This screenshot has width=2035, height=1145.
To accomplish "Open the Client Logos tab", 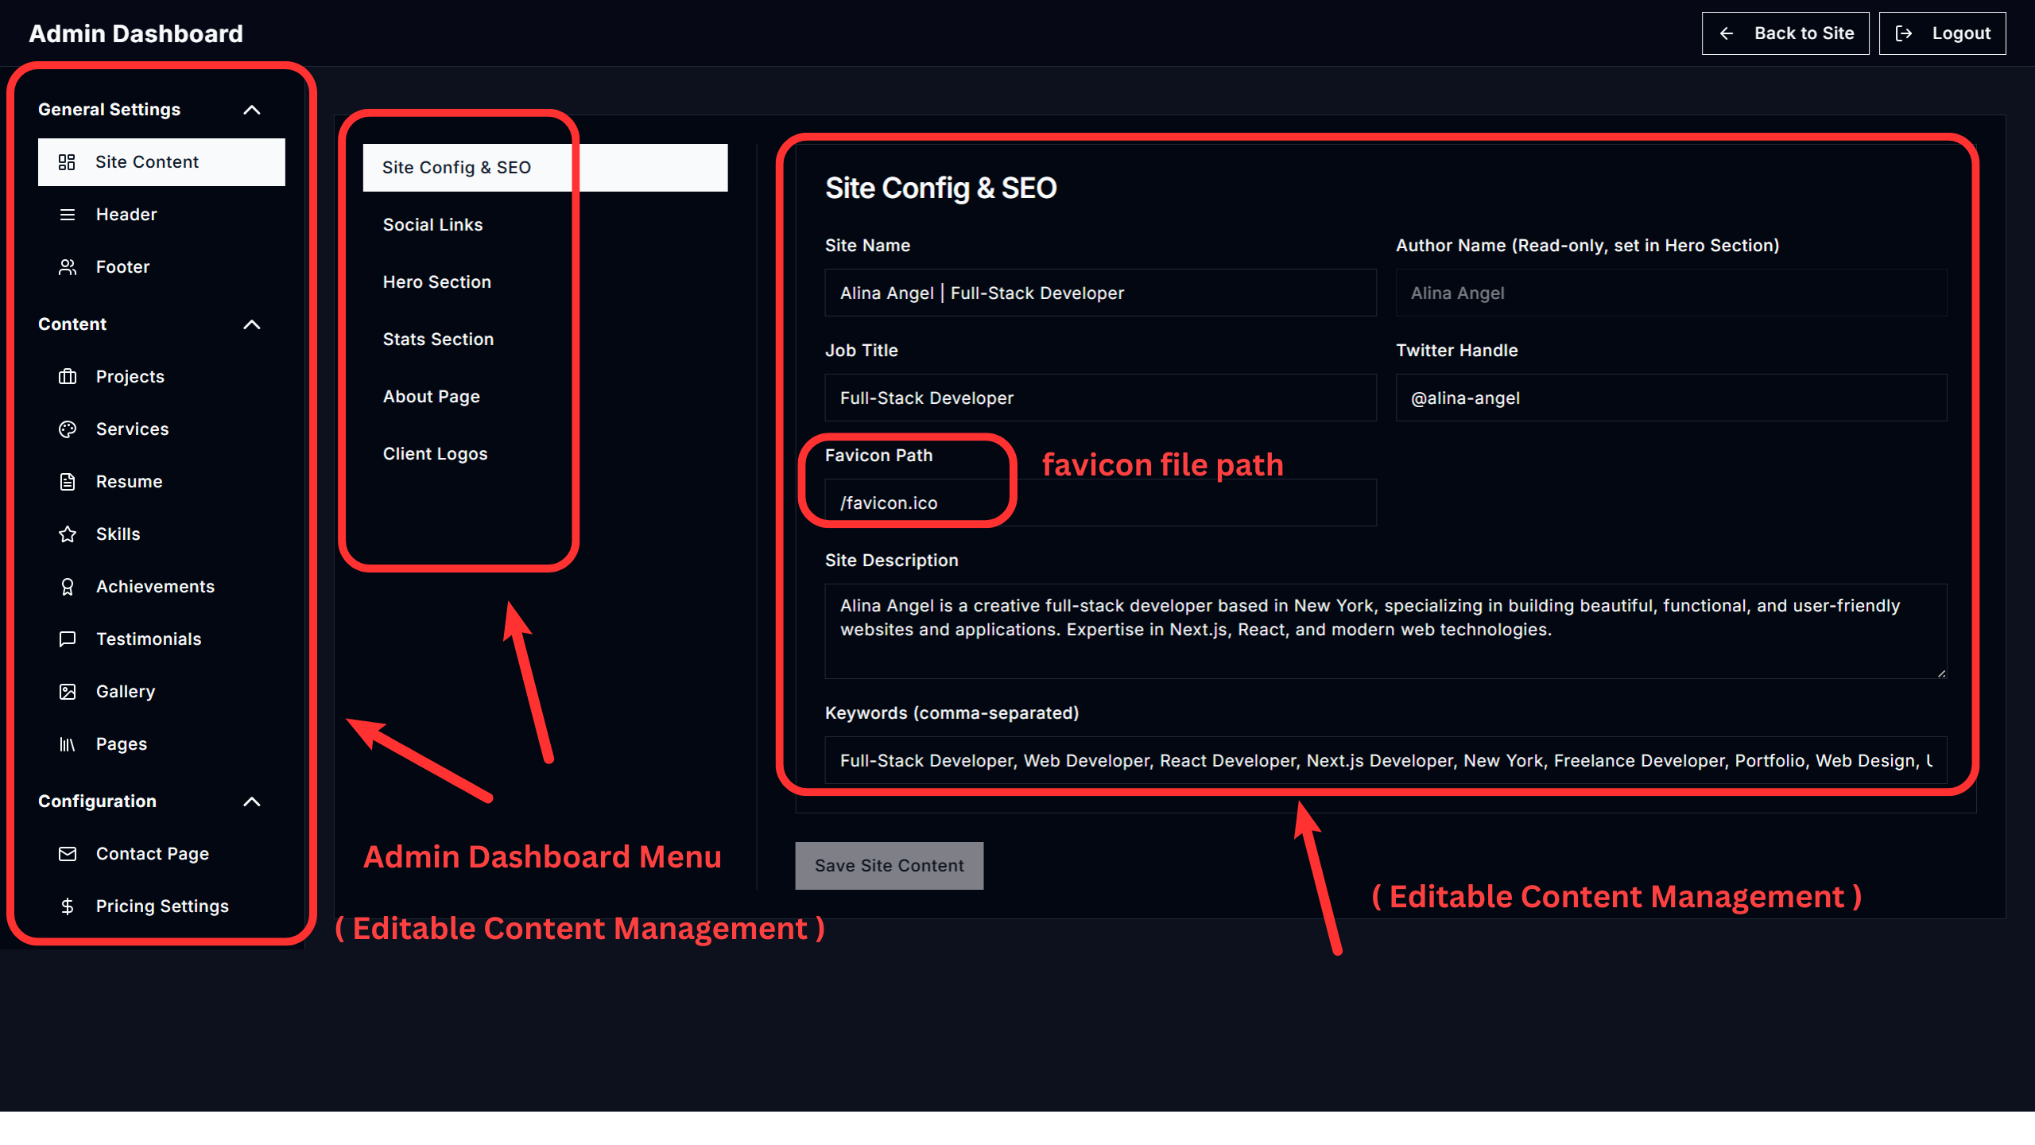I will [435, 453].
